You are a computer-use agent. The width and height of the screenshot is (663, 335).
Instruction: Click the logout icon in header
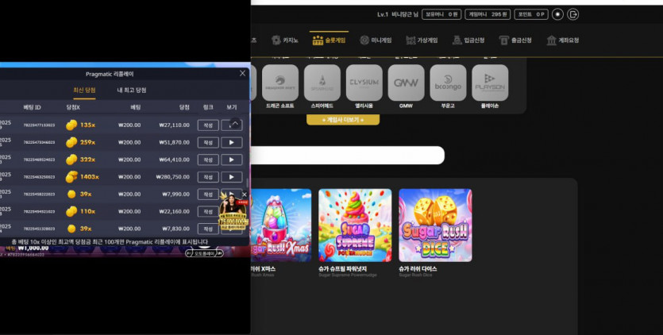click(572, 14)
